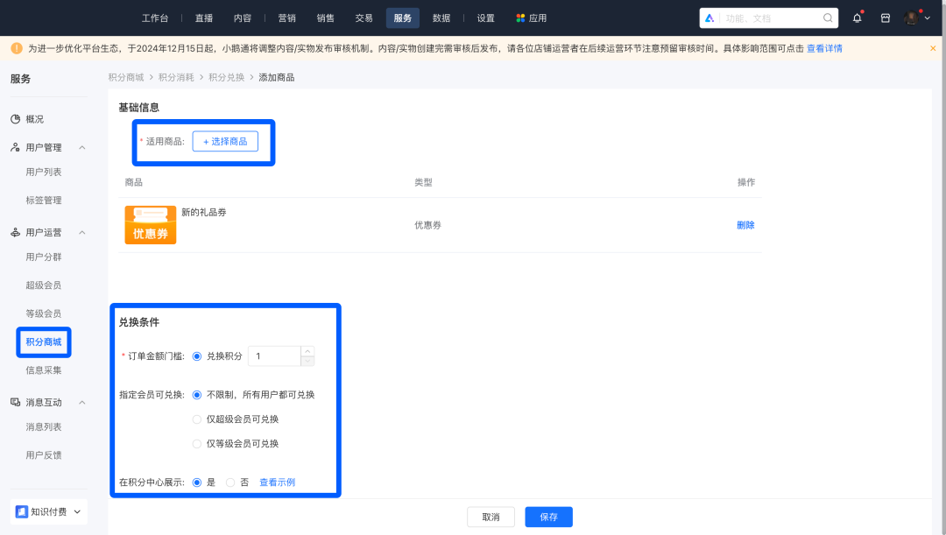Screen dimensions: 946x535
Task: Click the orange warning icon in banner
Action: point(17,48)
